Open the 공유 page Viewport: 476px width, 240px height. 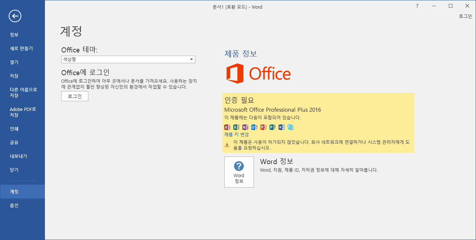click(22, 142)
